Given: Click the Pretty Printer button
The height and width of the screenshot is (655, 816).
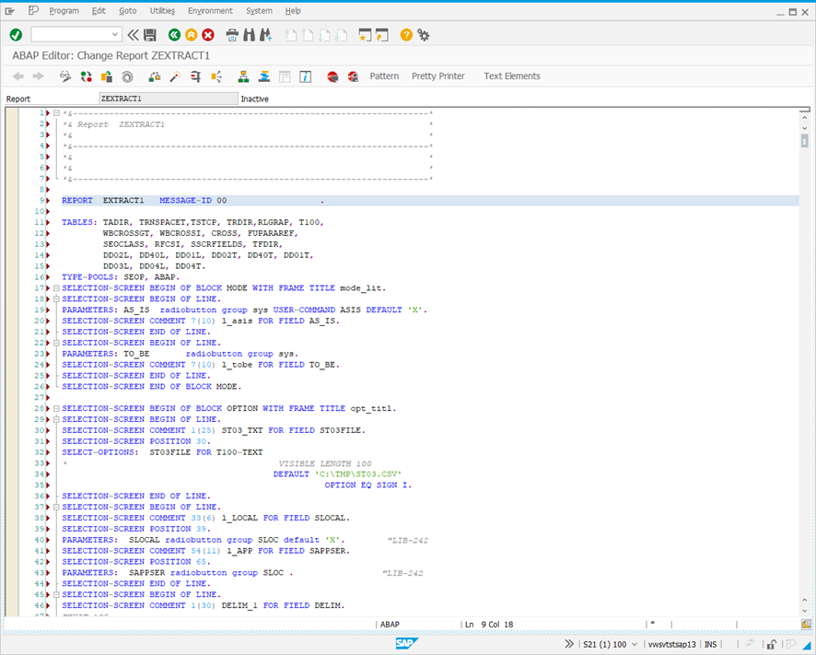Looking at the screenshot, I should (x=437, y=76).
